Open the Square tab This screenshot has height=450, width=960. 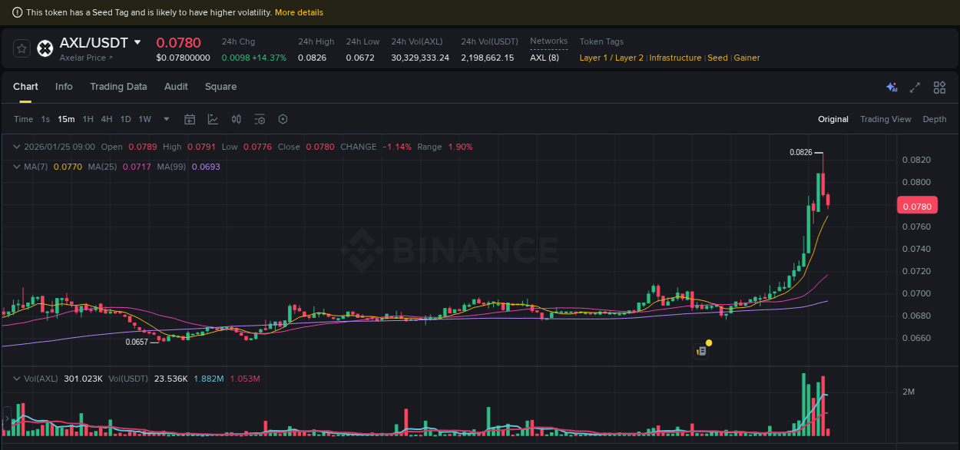click(220, 87)
